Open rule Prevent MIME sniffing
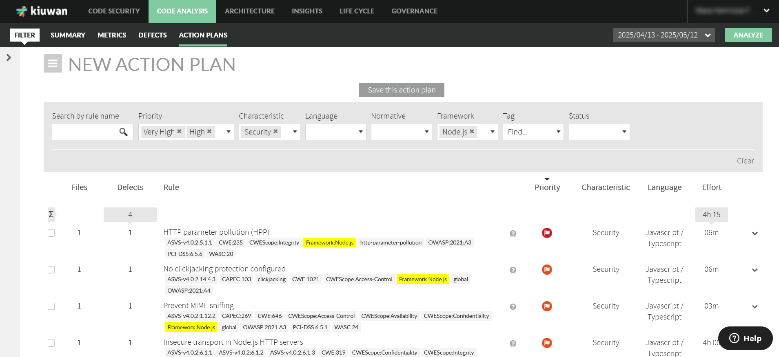This screenshot has height=357, width=779. [198, 305]
